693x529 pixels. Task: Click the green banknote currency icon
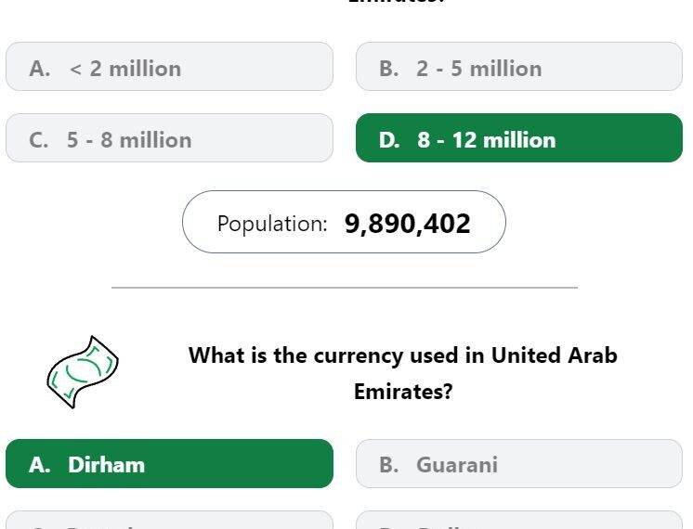click(82, 372)
